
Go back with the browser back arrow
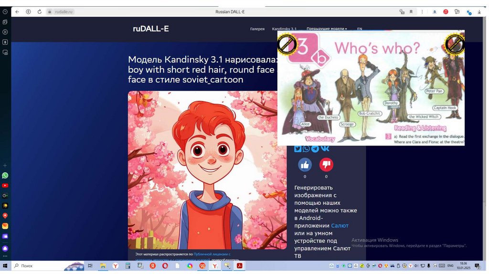[x=17, y=11]
